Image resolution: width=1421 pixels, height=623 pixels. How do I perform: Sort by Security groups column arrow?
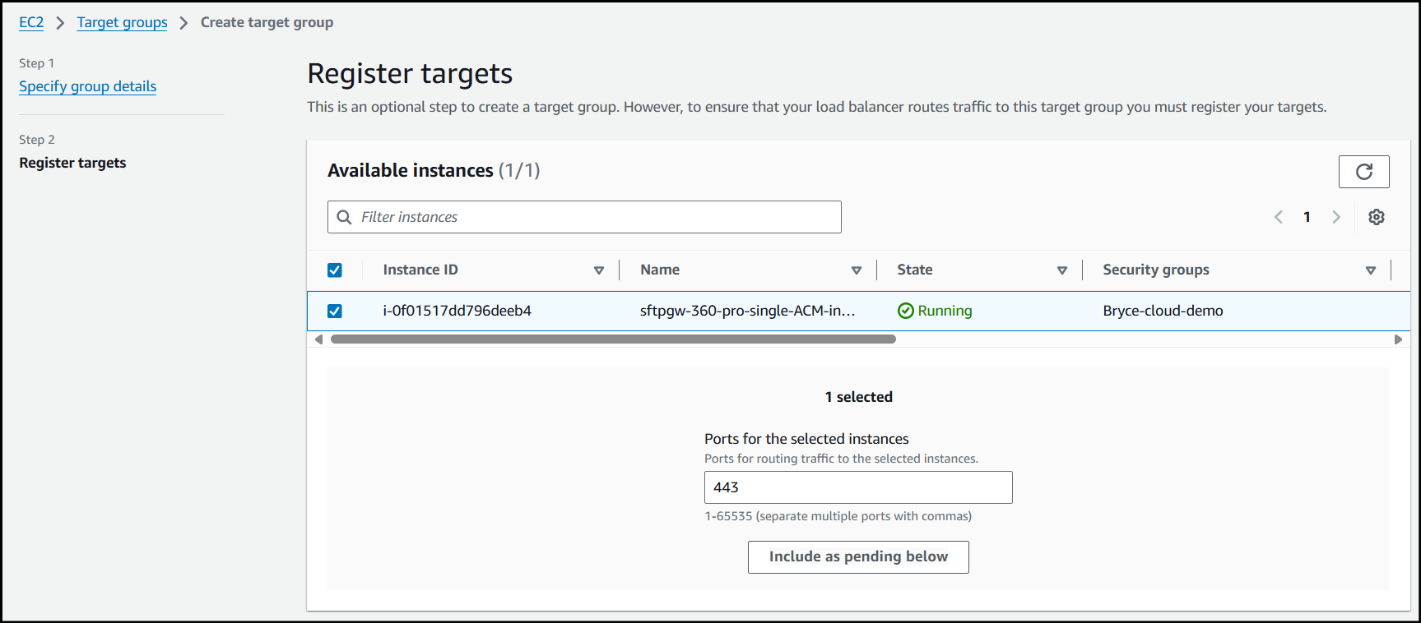[x=1371, y=270]
